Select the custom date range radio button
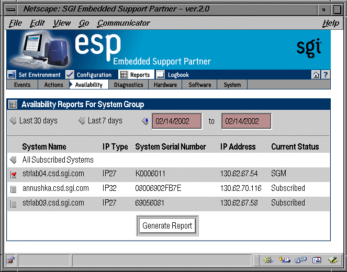Viewport: 347px width, 272px height. click(145, 121)
